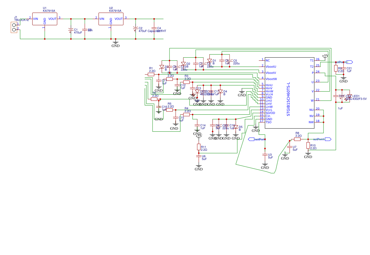This screenshot has width=370, height=255.
Task: Click the left-pointing netPort flag near U3
Action: click(252, 139)
